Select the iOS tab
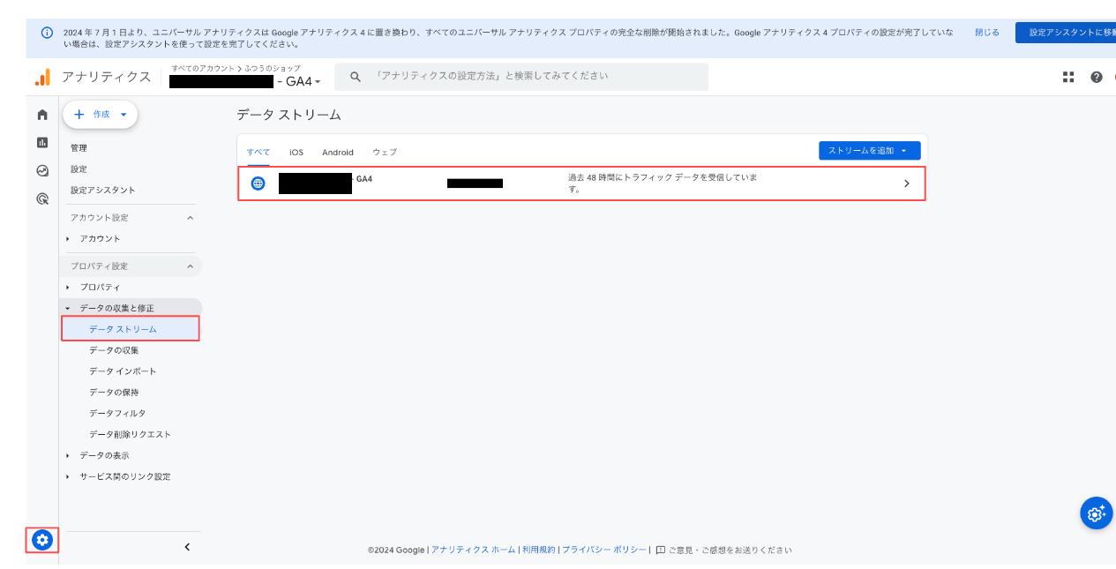This screenshot has width=1116, height=569. 296,153
